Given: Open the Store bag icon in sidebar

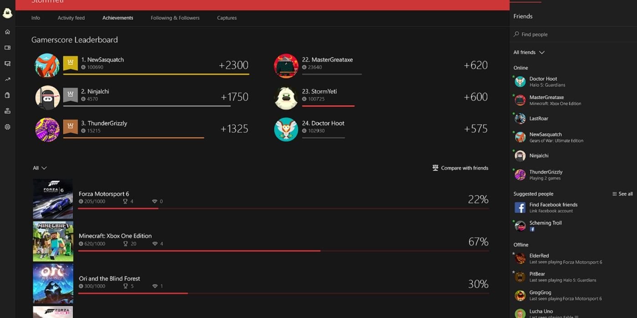Looking at the screenshot, I should [7, 95].
